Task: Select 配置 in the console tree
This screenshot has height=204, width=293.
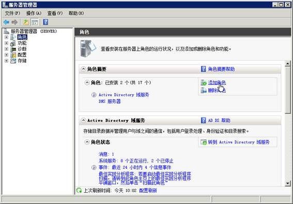Action: (22, 55)
